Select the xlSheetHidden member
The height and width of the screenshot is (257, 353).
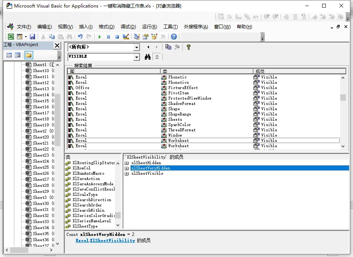(x=146, y=163)
